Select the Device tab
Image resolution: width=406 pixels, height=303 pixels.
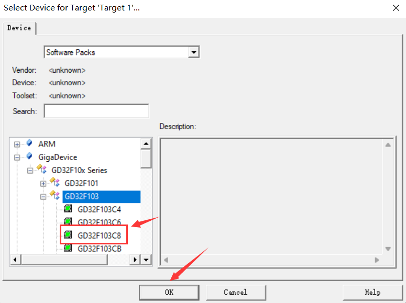pos(19,28)
